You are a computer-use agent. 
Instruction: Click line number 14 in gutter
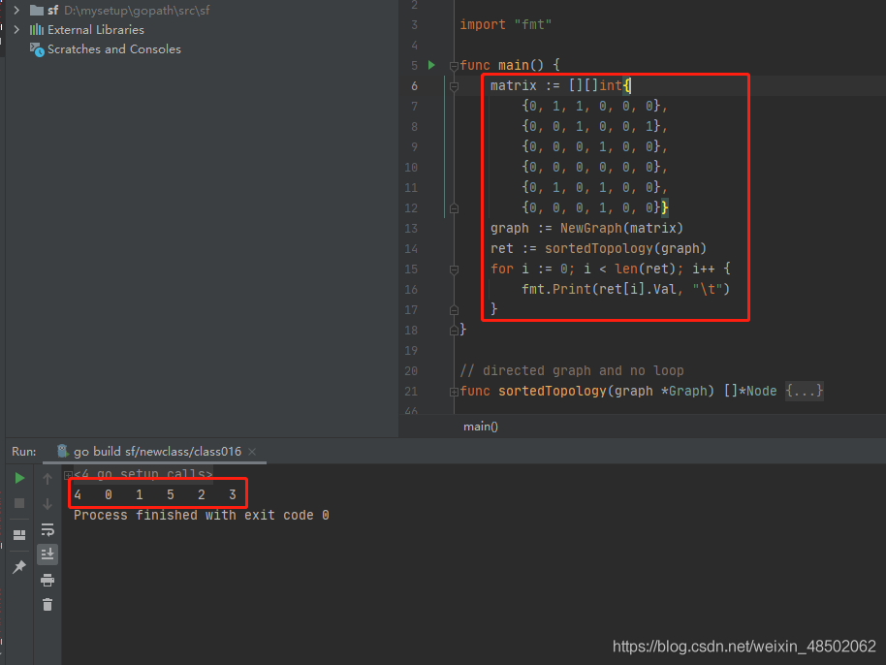(x=411, y=248)
